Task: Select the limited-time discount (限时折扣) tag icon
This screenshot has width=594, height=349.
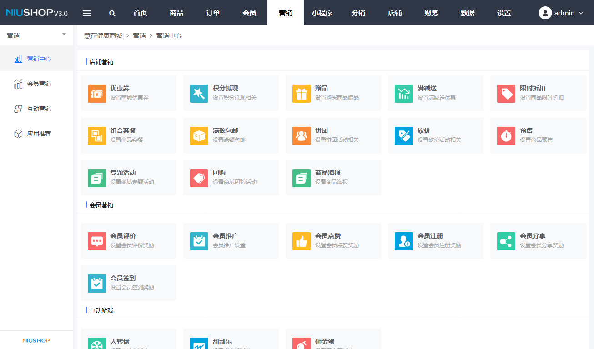Action: pos(506,93)
